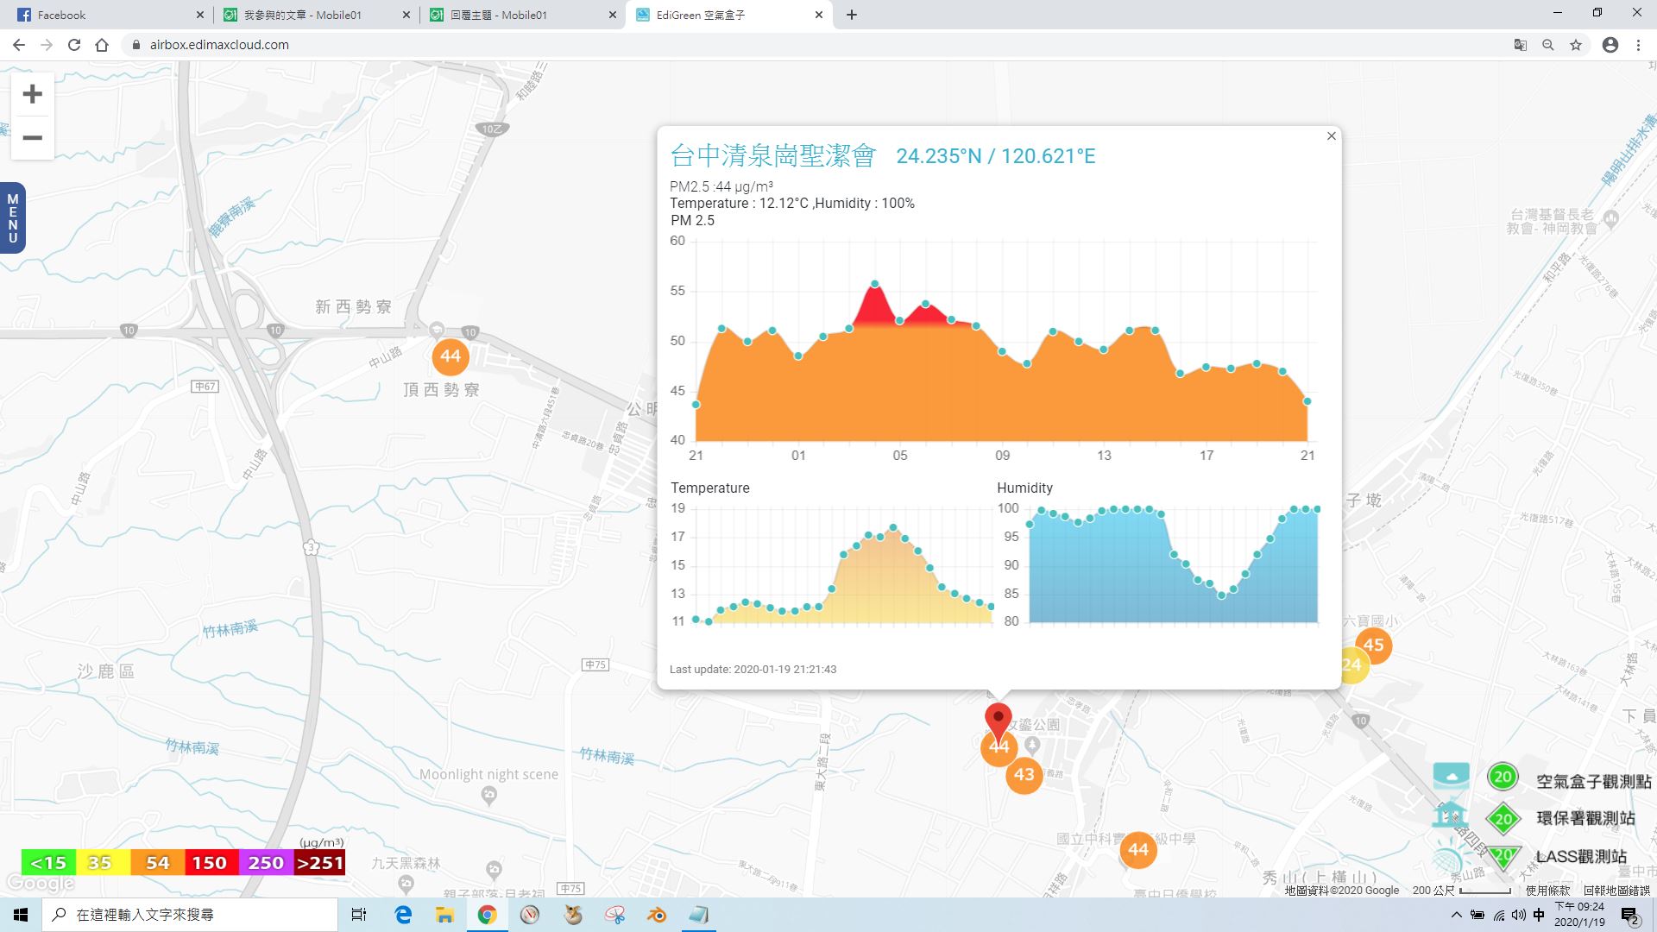Screen dimensions: 1657x932
Task: Reload the airbox page
Action: click(74, 45)
